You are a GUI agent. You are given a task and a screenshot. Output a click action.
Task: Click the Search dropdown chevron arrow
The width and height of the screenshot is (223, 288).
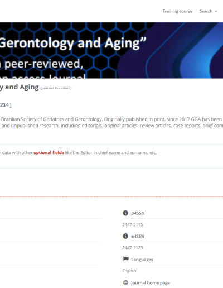tap(216, 11)
